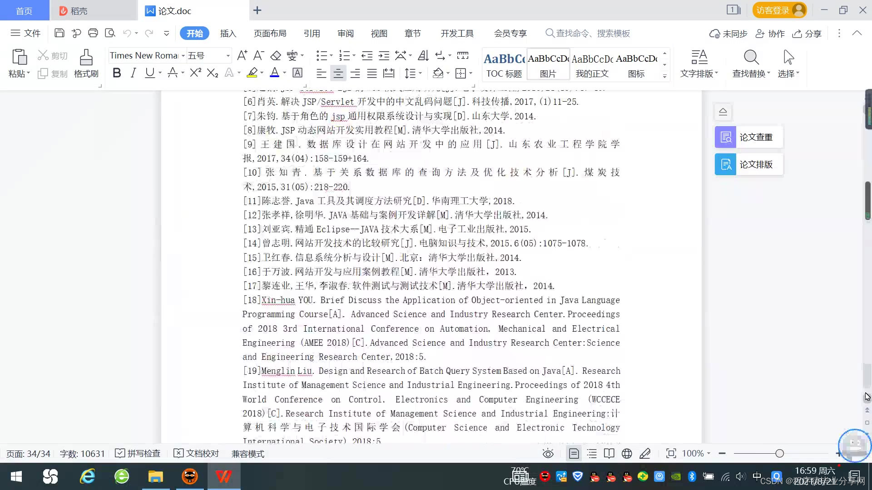Image resolution: width=872 pixels, height=490 pixels.
Task: Toggle bold formatting
Action: (117, 73)
